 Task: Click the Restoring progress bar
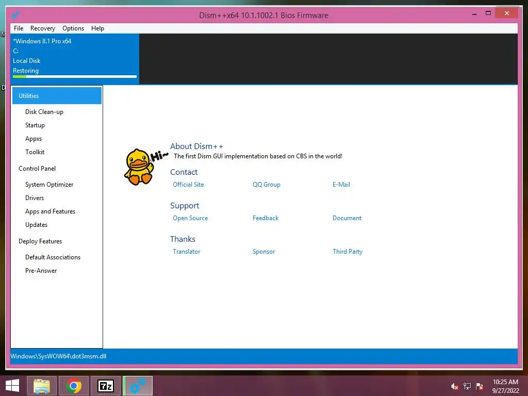pyautogui.click(x=75, y=77)
